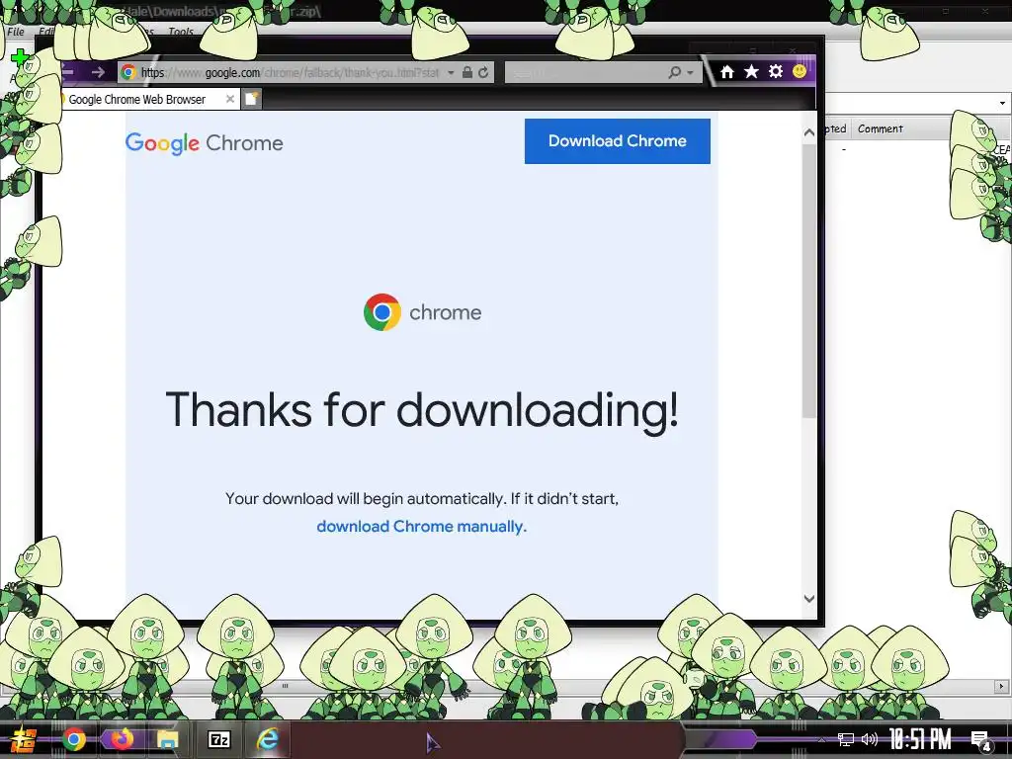Open the Start button on the taskbar
The width and height of the screenshot is (1012, 759).
coord(24,739)
